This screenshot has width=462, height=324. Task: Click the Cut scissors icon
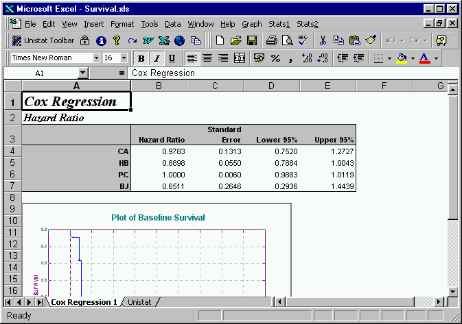coord(322,40)
